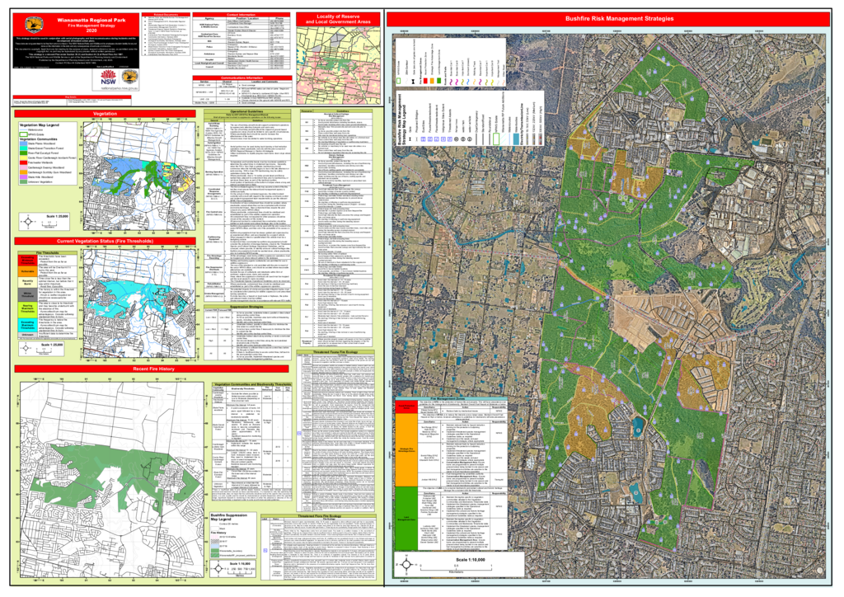Click the Threatened Fauna Fire Ecology heading
Image resolution: width=844 pixels, height=597 pixels.
coord(336,352)
